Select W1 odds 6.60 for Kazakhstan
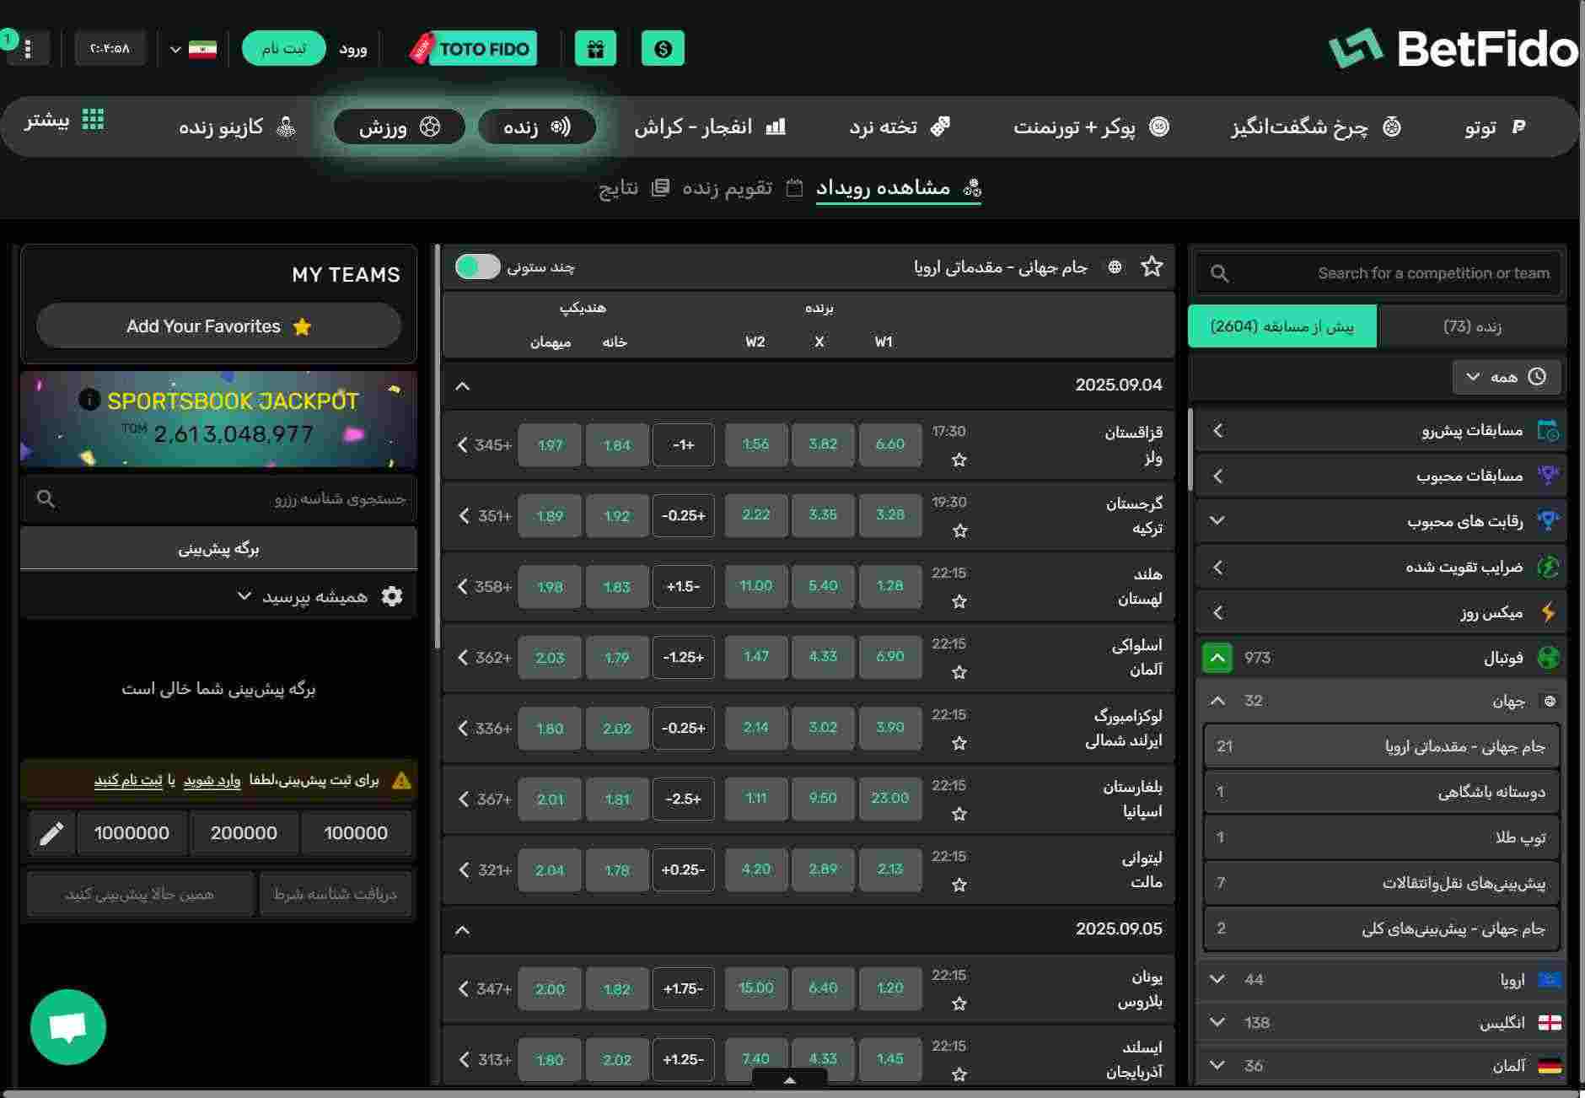1585x1098 pixels. coord(889,444)
